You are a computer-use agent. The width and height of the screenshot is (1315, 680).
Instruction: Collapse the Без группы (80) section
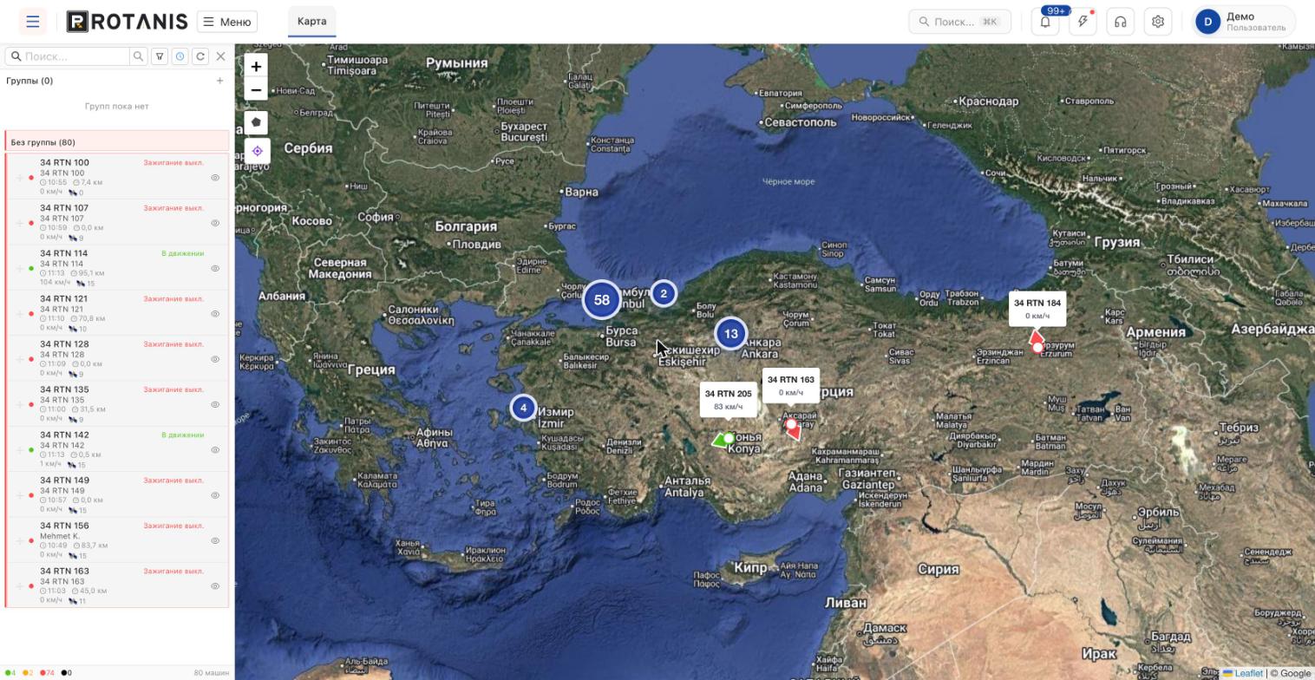click(117, 141)
